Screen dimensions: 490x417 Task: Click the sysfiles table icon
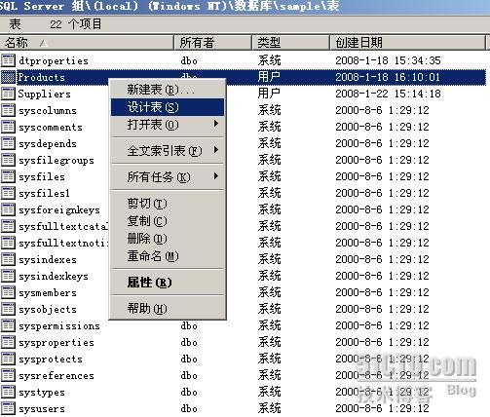point(8,176)
